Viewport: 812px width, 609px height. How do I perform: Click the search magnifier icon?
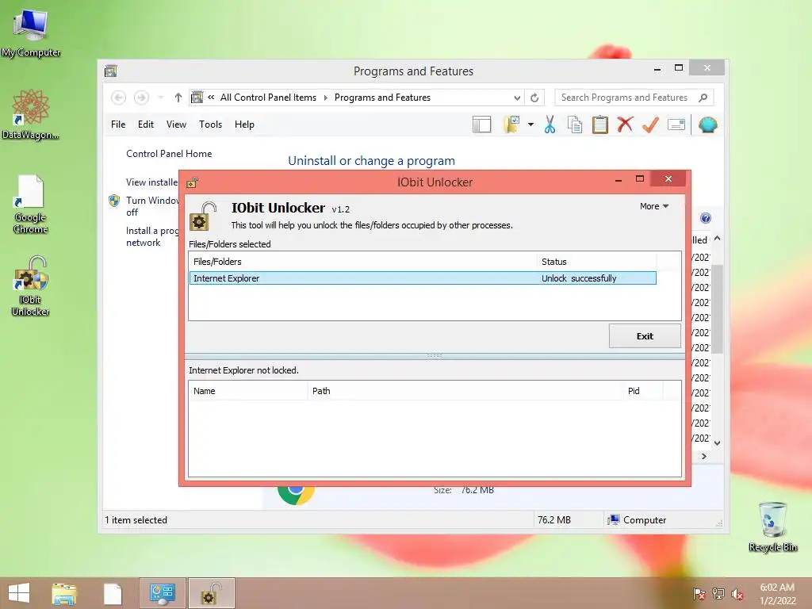click(703, 98)
